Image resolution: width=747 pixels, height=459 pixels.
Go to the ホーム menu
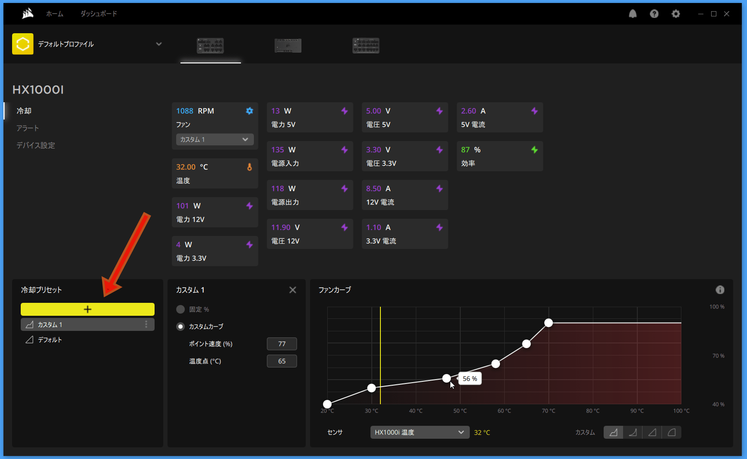coord(55,14)
